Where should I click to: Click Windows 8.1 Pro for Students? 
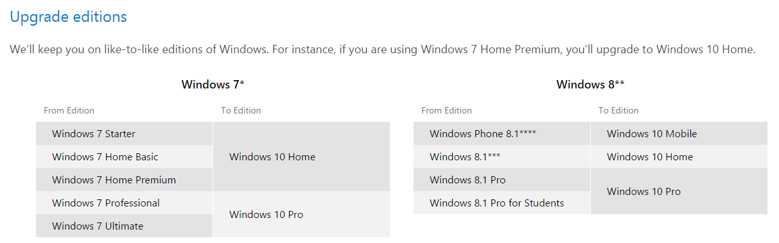(496, 203)
